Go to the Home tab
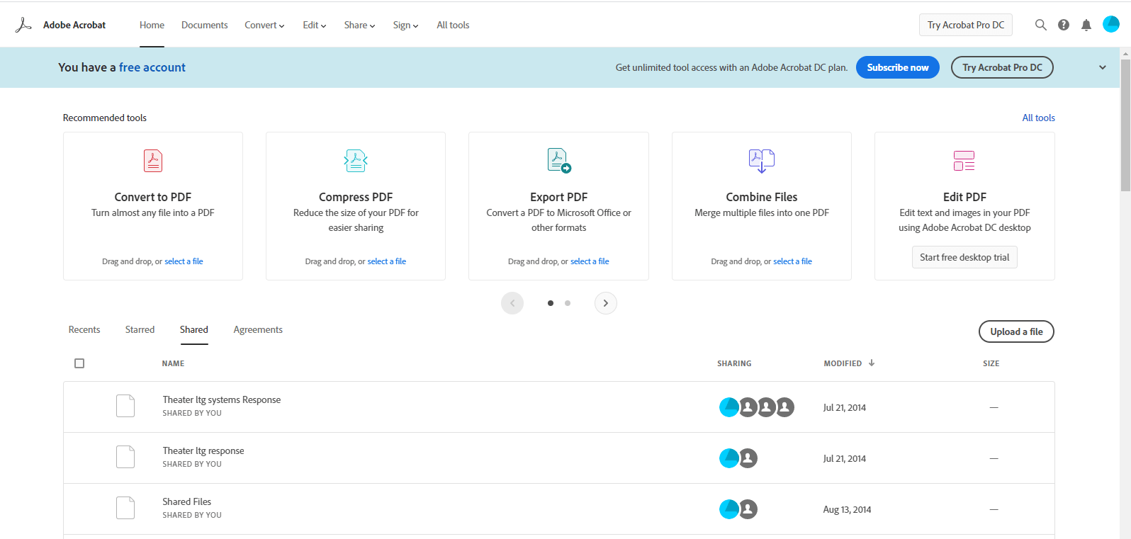 point(152,25)
